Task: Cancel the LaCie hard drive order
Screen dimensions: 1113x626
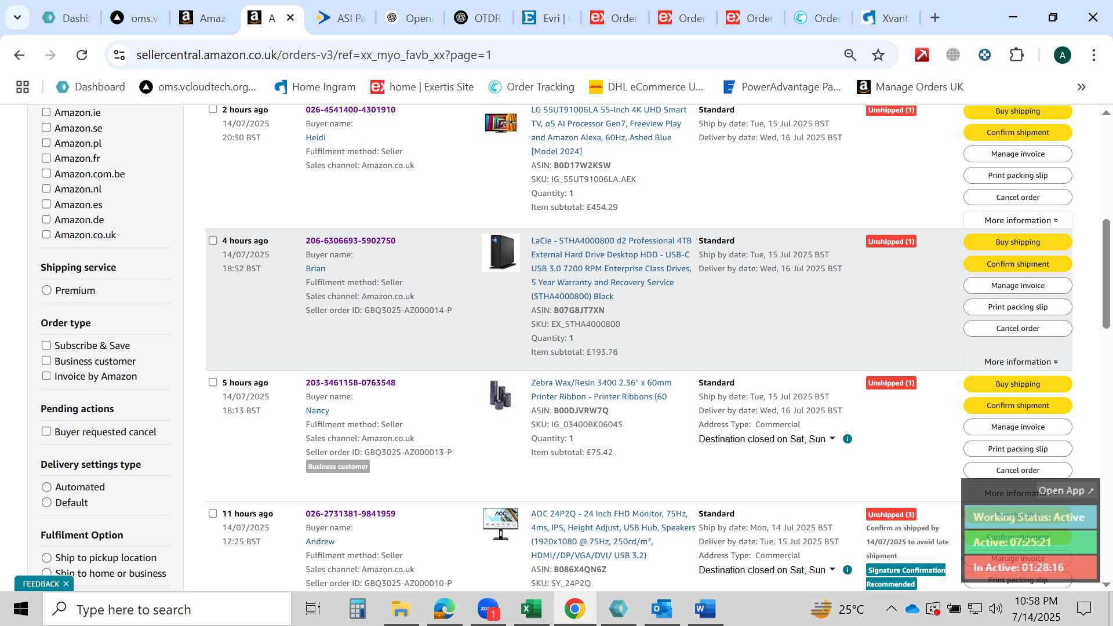Action: [x=1017, y=329]
